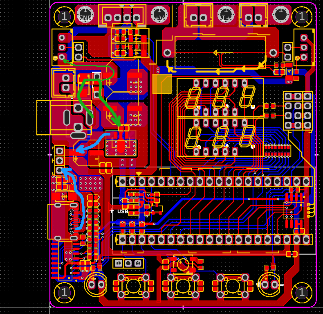Select the GND test point pad
323x314 pixels.
pyautogui.click(x=85, y=15)
